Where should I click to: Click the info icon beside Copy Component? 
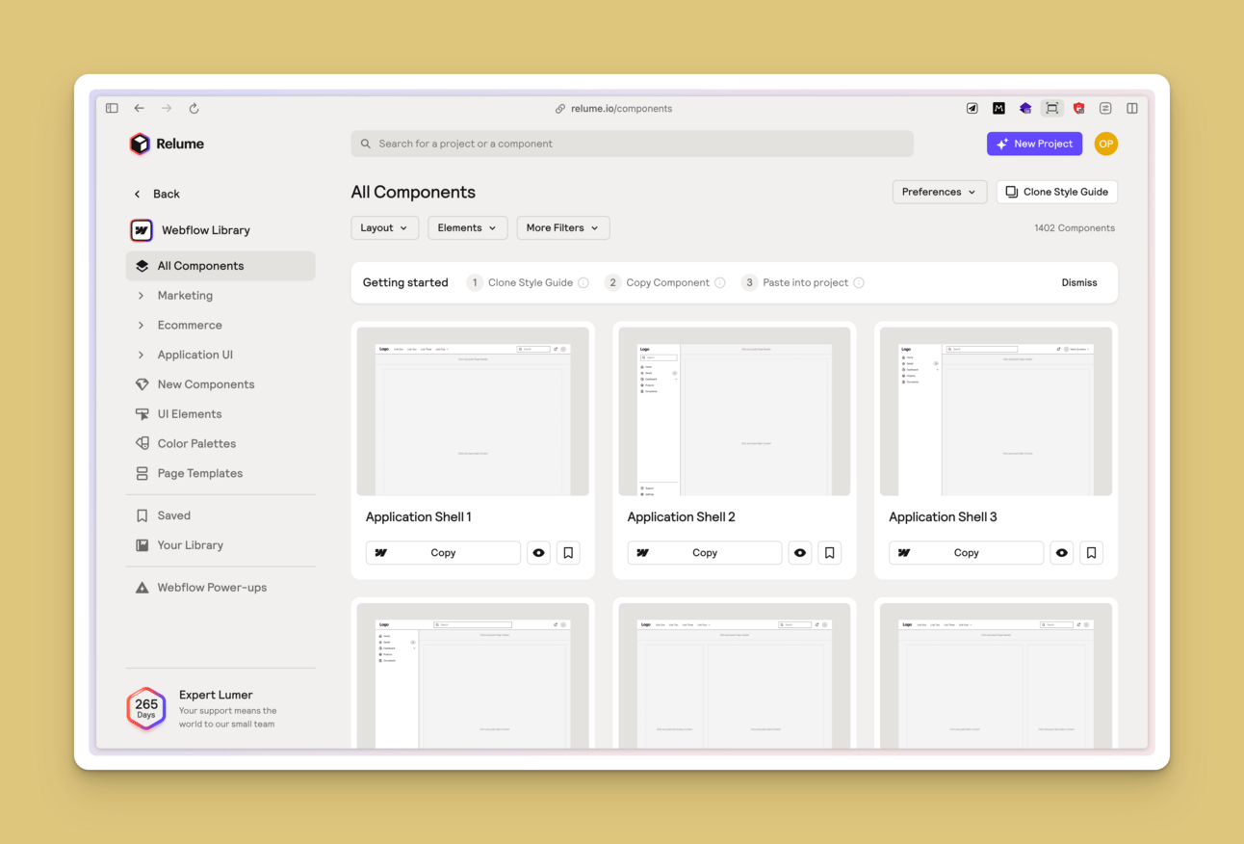[719, 282]
